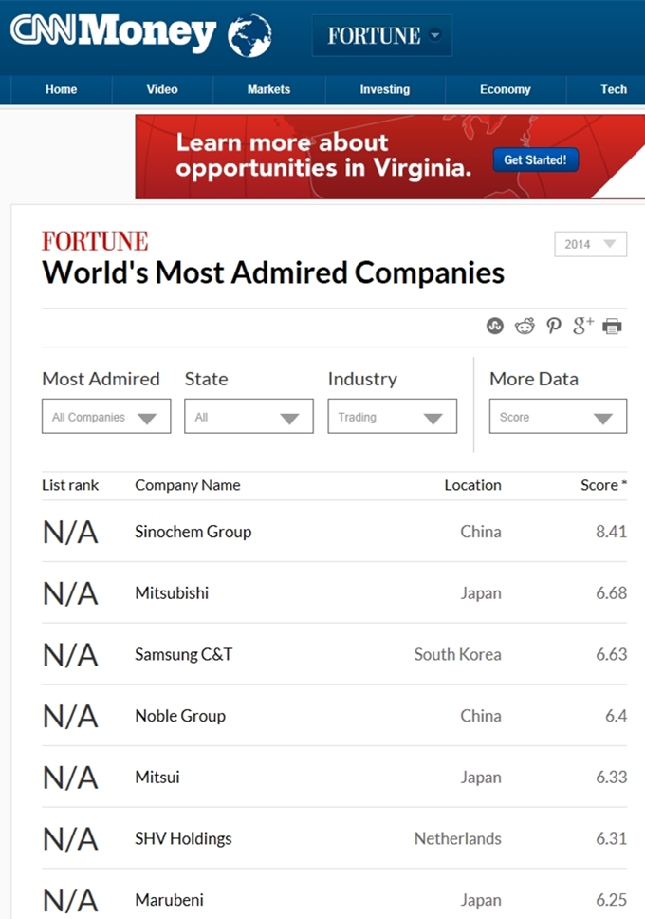Go to the Markets nav tab
Viewport: 645px width, 919px height.
coord(268,89)
